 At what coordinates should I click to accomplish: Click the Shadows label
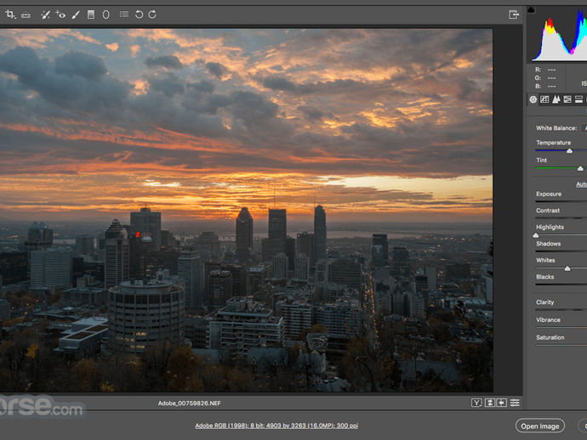click(548, 244)
